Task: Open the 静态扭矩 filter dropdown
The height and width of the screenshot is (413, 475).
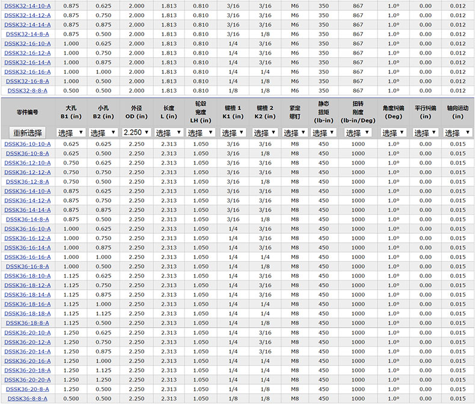Action: click(x=323, y=133)
